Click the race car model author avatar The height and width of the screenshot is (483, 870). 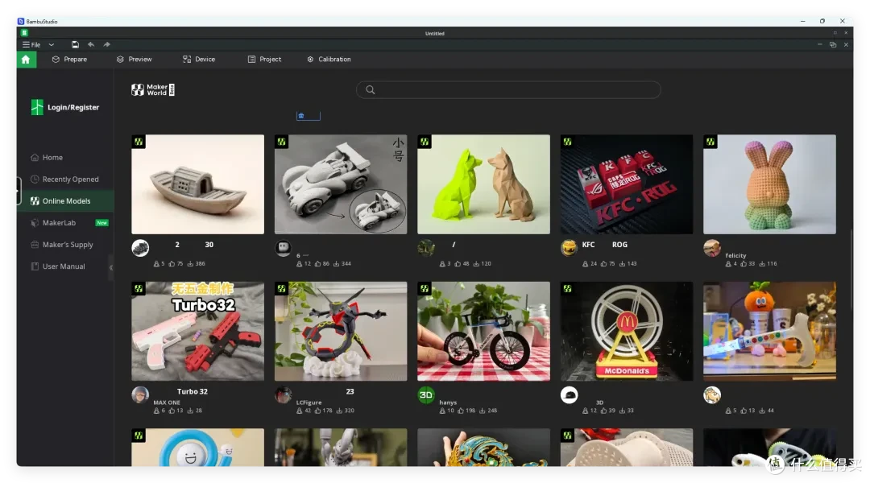(x=284, y=248)
